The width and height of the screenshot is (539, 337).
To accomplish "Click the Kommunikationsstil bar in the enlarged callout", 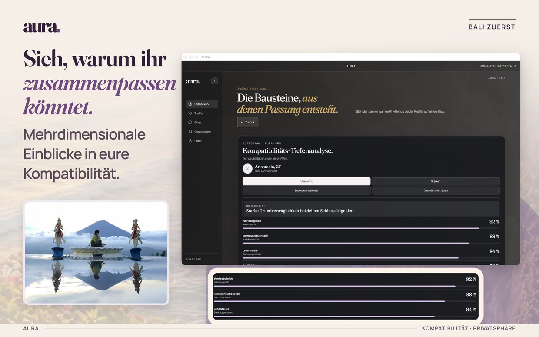I will tap(345, 301).
